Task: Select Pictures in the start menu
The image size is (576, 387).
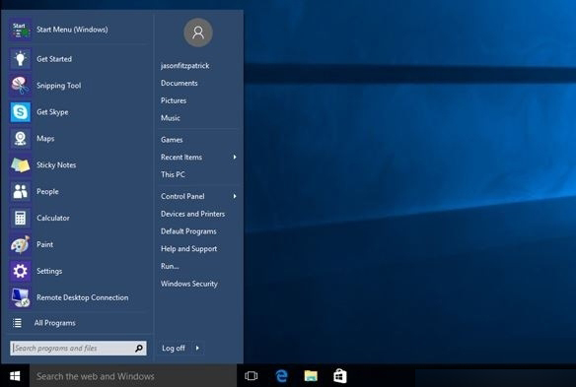Action: coord(174,100)
